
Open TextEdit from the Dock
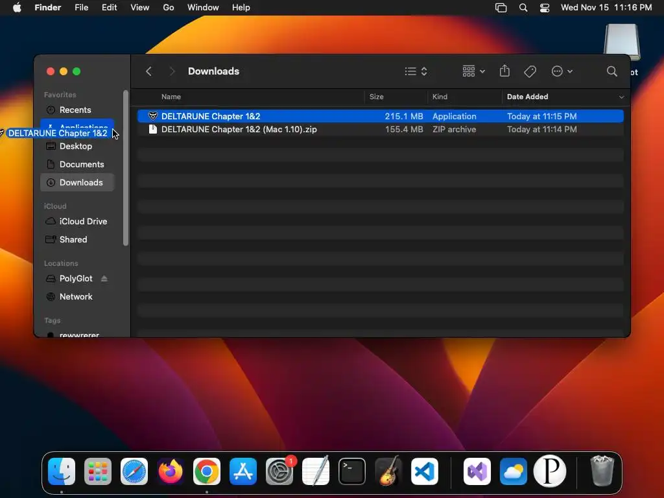[316, 471]
